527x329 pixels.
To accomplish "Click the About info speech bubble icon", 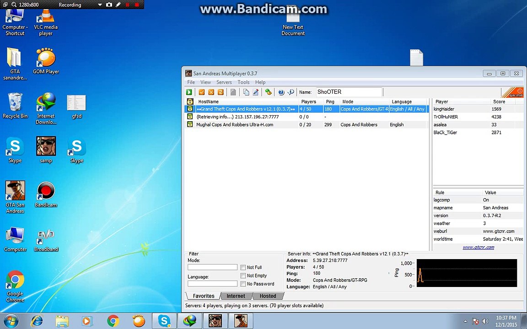I will (x=291, y=92).
